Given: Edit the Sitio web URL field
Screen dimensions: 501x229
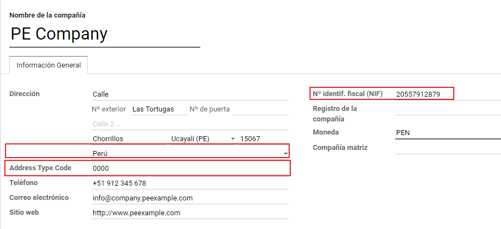Looking at the screenshot, I should [189, 213].
